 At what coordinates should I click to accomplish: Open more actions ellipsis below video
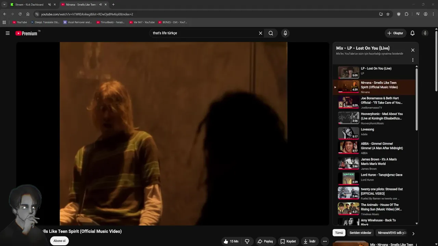pos(325,241)
